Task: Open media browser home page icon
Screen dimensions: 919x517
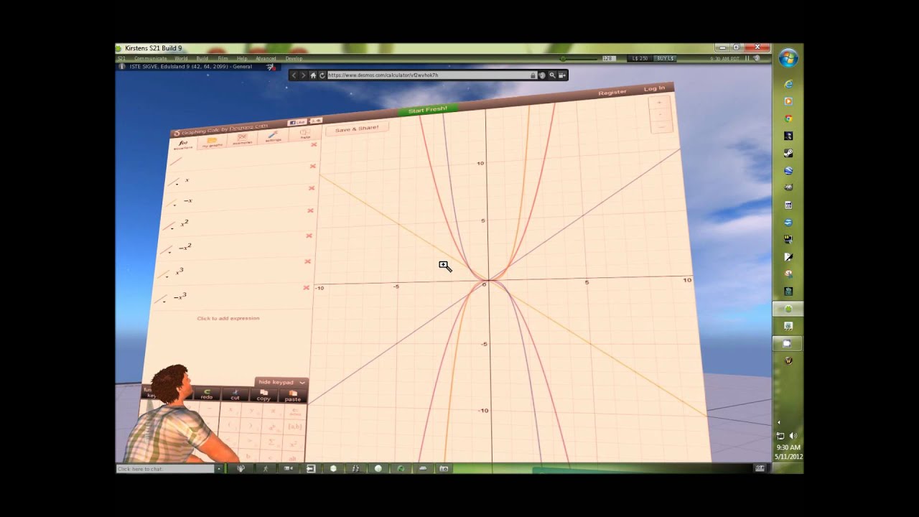Action: coord(313,75)
